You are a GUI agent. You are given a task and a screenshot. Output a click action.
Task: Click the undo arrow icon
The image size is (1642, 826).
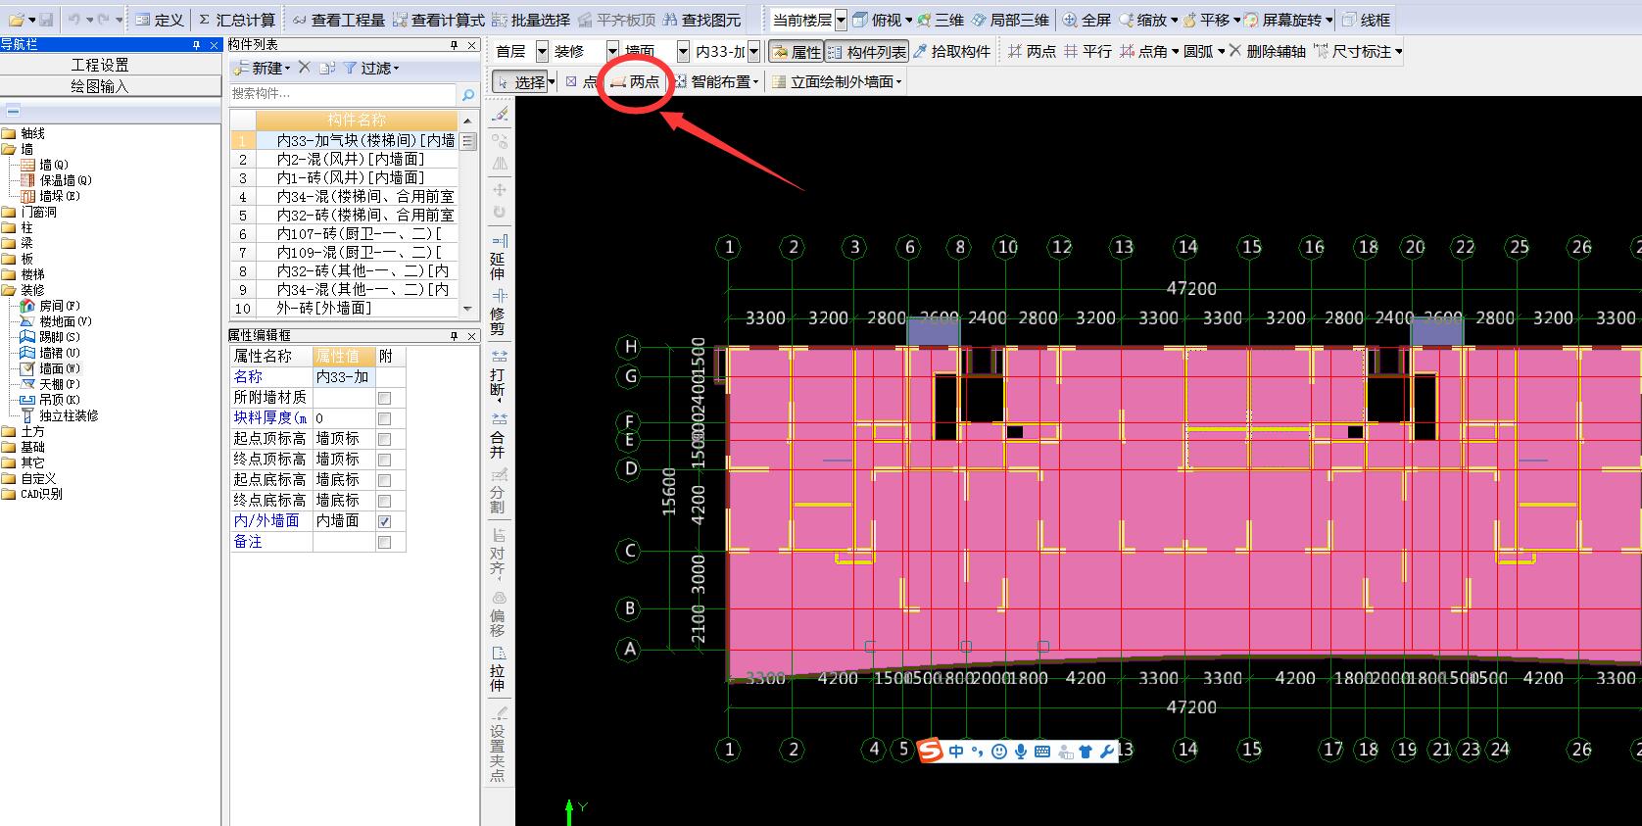pyautogui.click(x=74, y=20)
